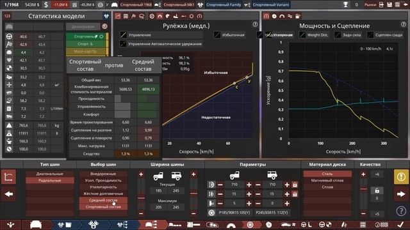Viewport: 410px width, 230px height.
Task: Open the engine variant tab in bottom bar
Action: coord(122,224)
